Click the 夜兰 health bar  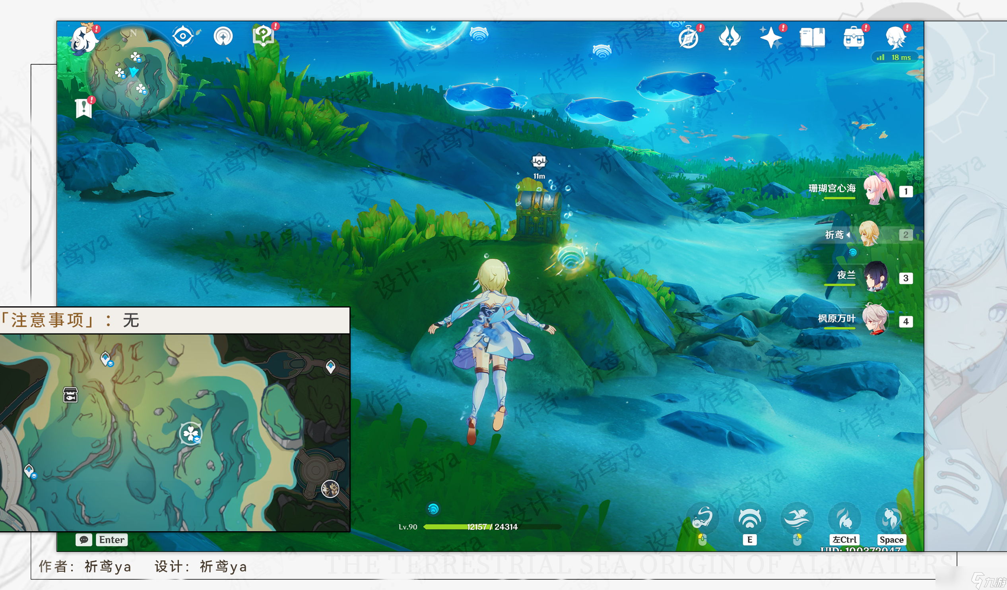(840, 284)
